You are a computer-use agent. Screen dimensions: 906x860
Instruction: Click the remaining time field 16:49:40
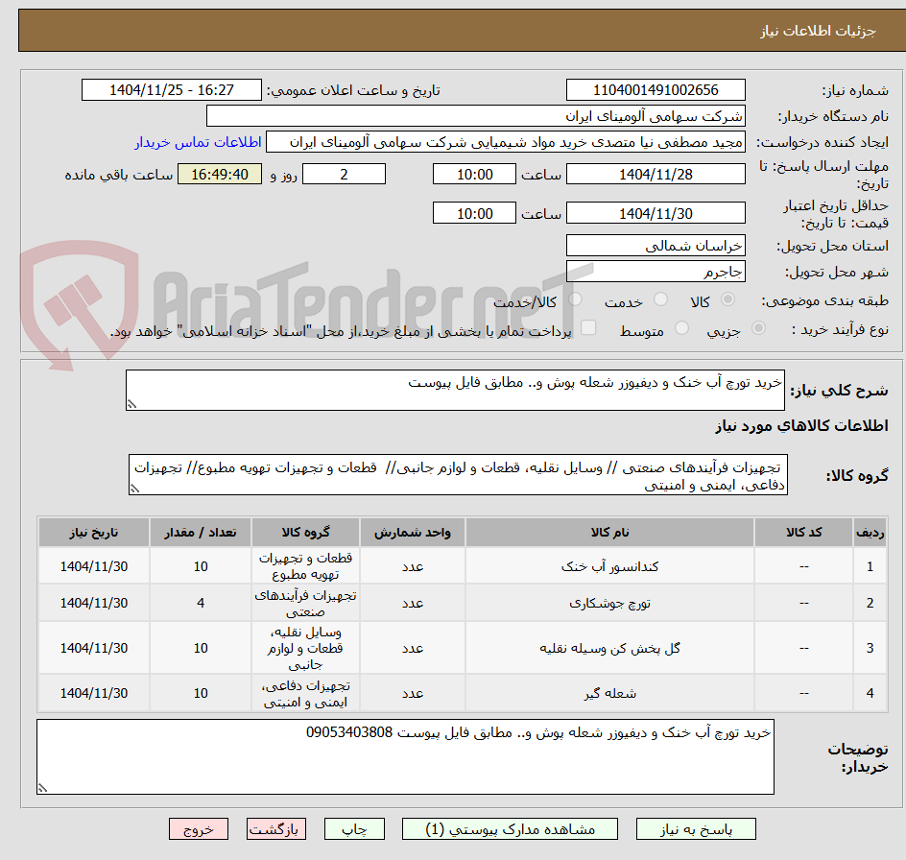coord(220,174)
